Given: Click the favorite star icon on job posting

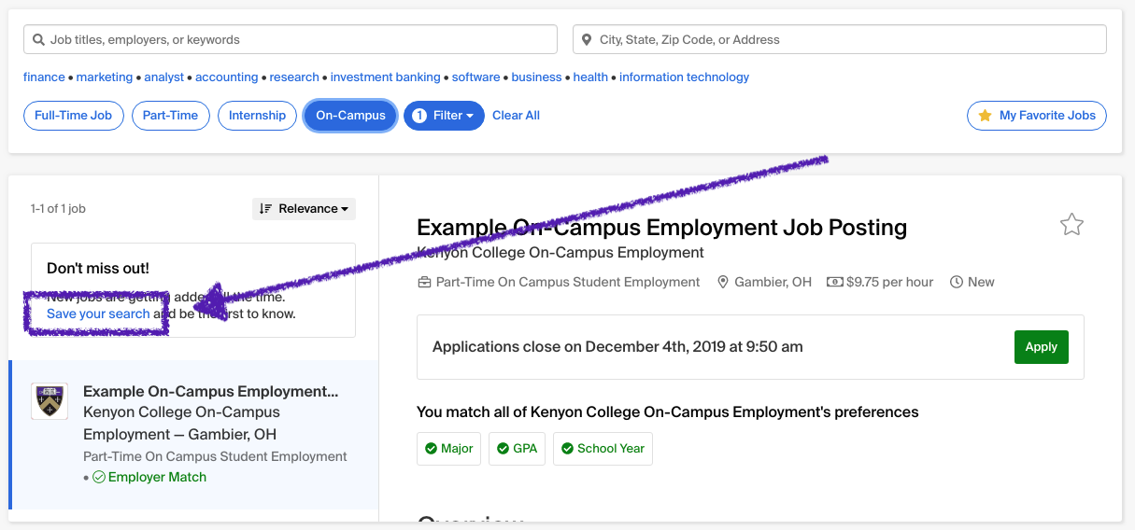Looking at the screenshot, I should coord(1071,225).
